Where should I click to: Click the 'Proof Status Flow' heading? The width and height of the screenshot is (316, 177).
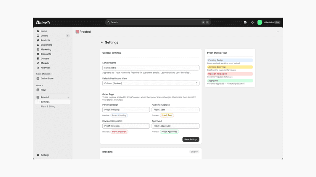pyautogui.click(x=217, y=53)
